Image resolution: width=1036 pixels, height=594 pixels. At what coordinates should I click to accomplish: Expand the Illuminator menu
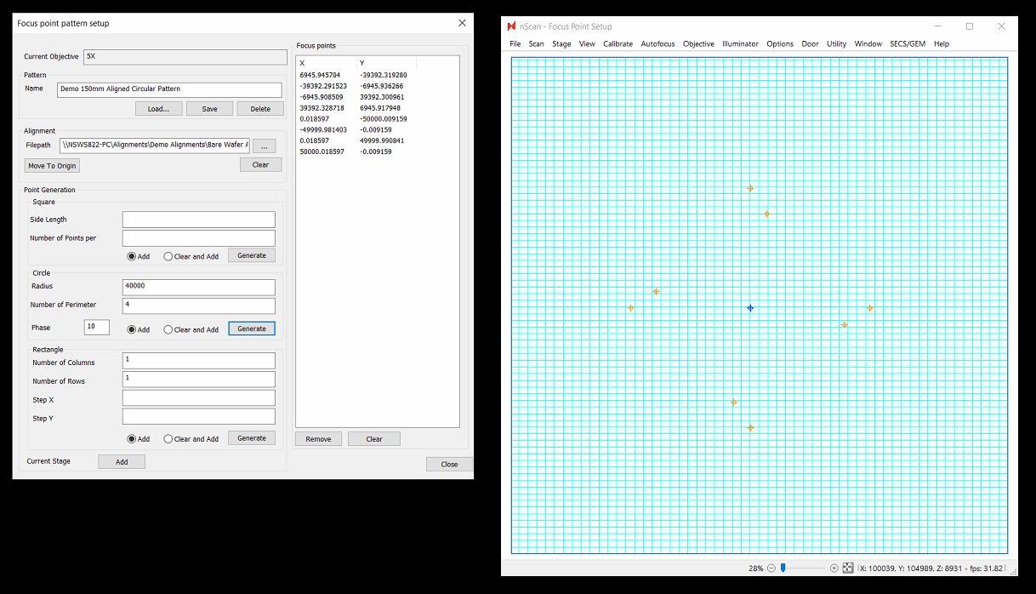pyautogui.click(x=740, y=44)
